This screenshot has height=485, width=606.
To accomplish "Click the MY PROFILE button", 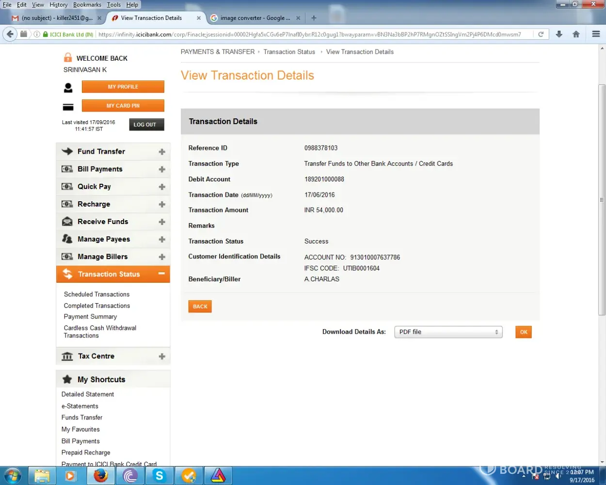I will pyautogui.click(x=123, y=87).
